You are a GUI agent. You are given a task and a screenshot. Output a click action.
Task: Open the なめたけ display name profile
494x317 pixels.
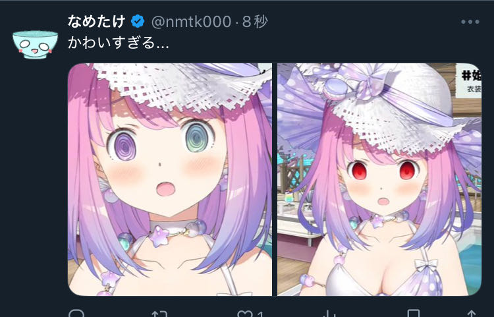(x=96, y=22)
